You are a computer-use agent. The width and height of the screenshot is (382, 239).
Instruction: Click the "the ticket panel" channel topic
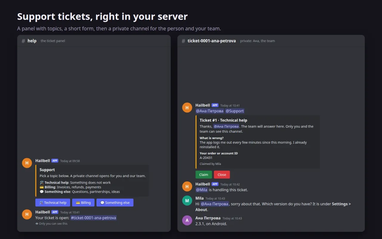[53, 41]
